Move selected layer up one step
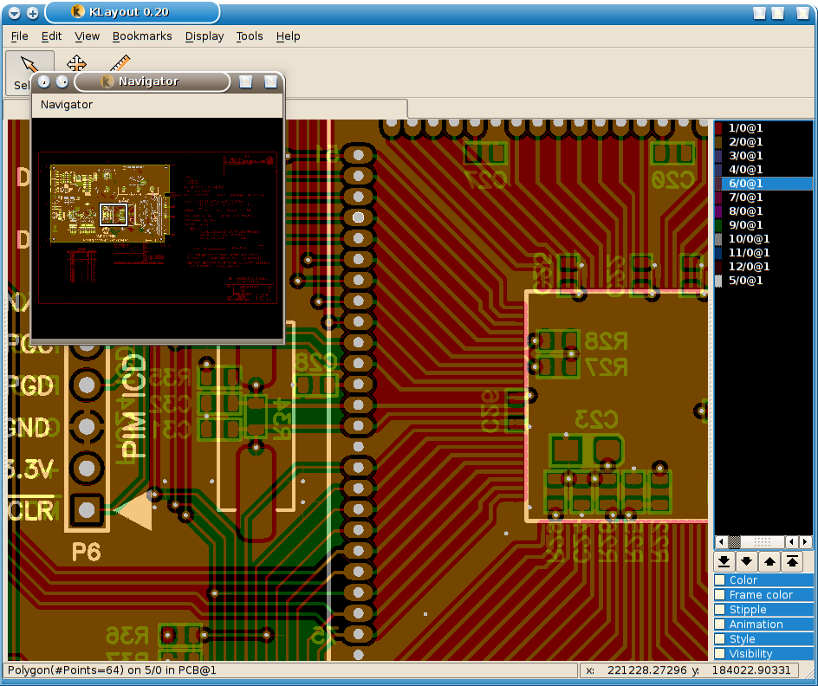 [x=769, y=561]
